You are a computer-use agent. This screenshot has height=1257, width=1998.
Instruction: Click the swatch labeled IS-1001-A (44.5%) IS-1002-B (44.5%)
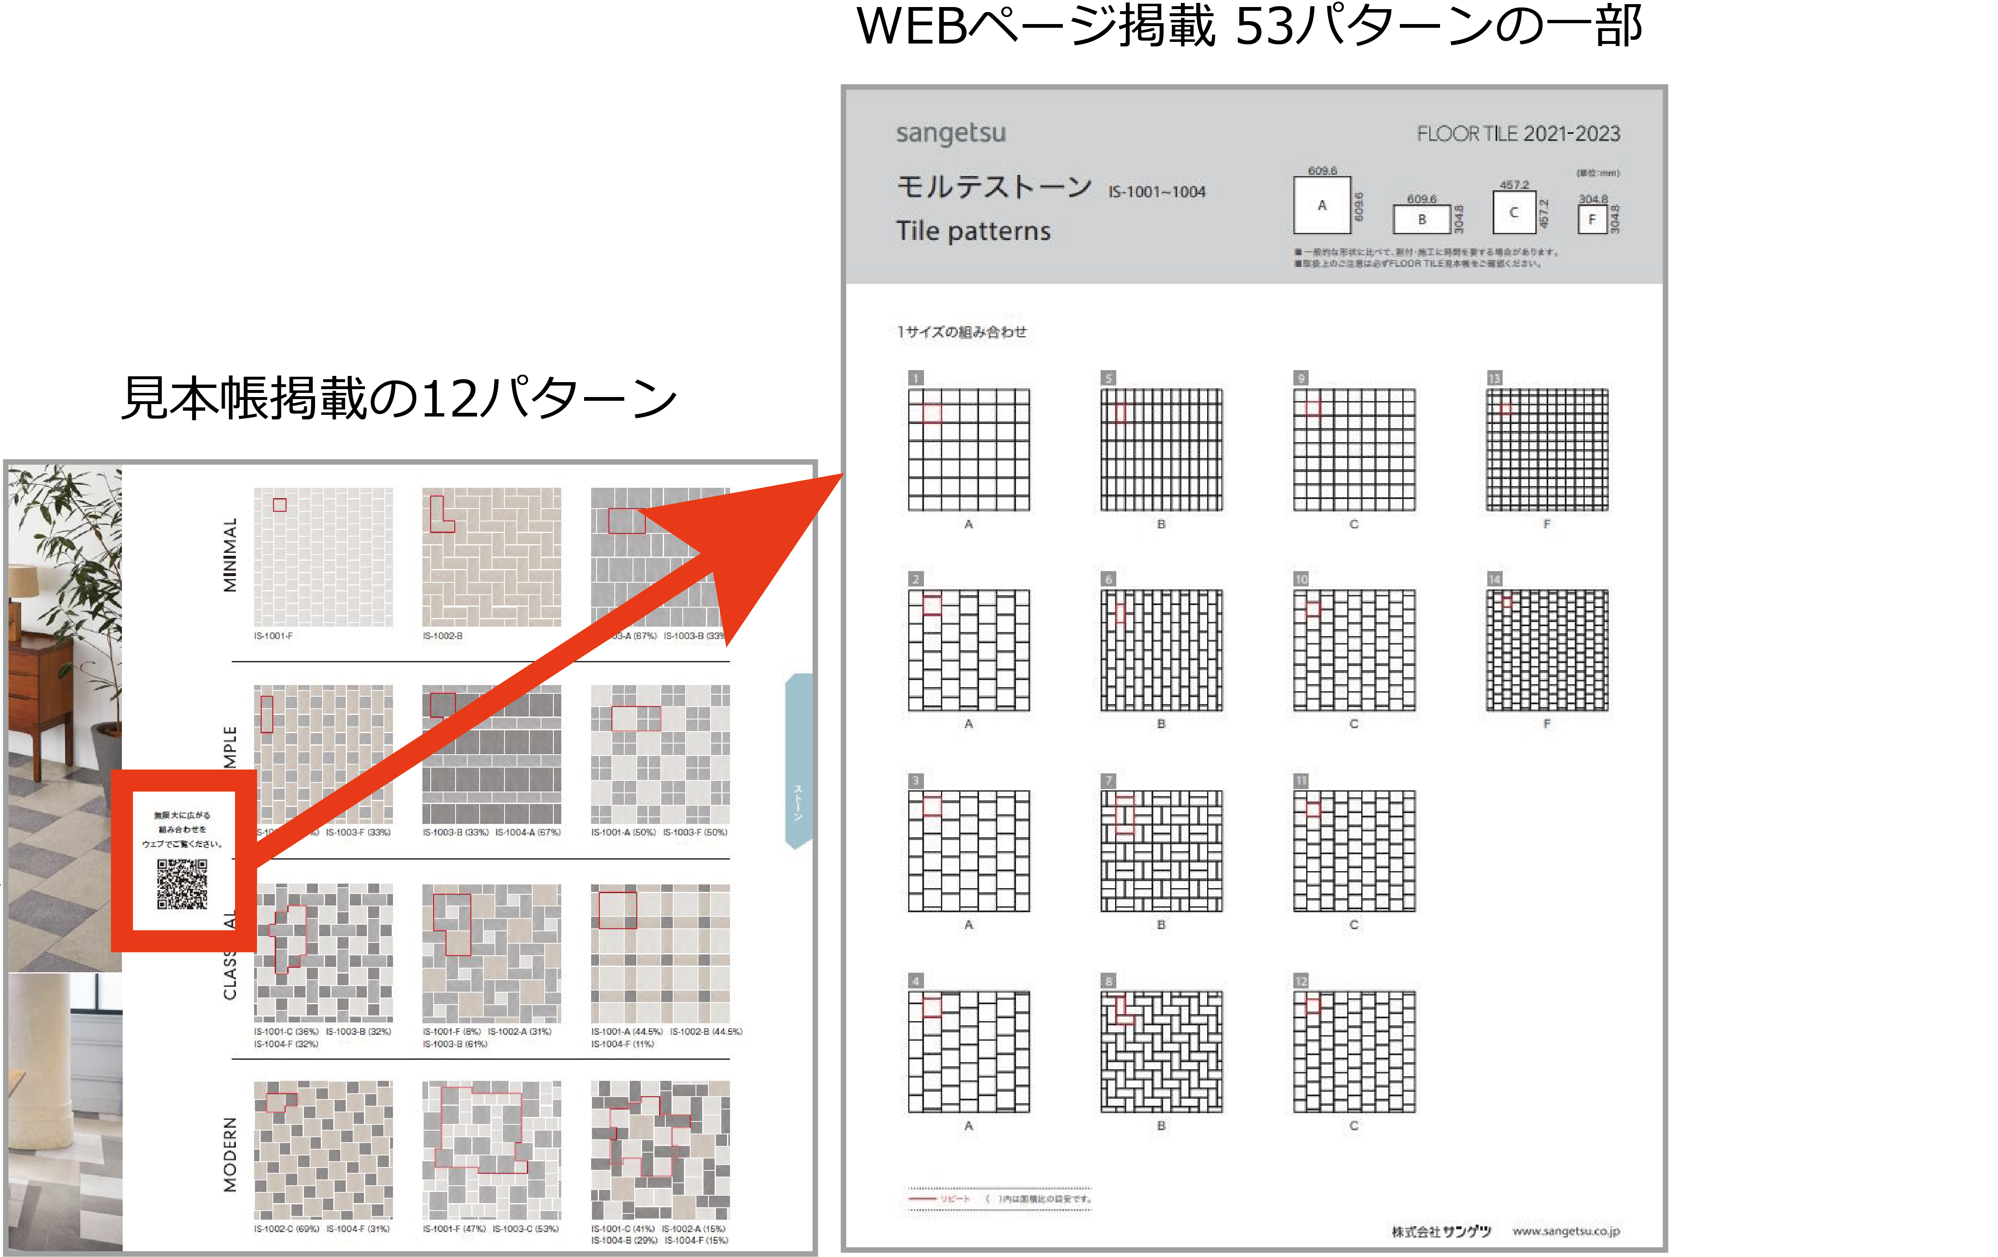[x=660, y=953]
